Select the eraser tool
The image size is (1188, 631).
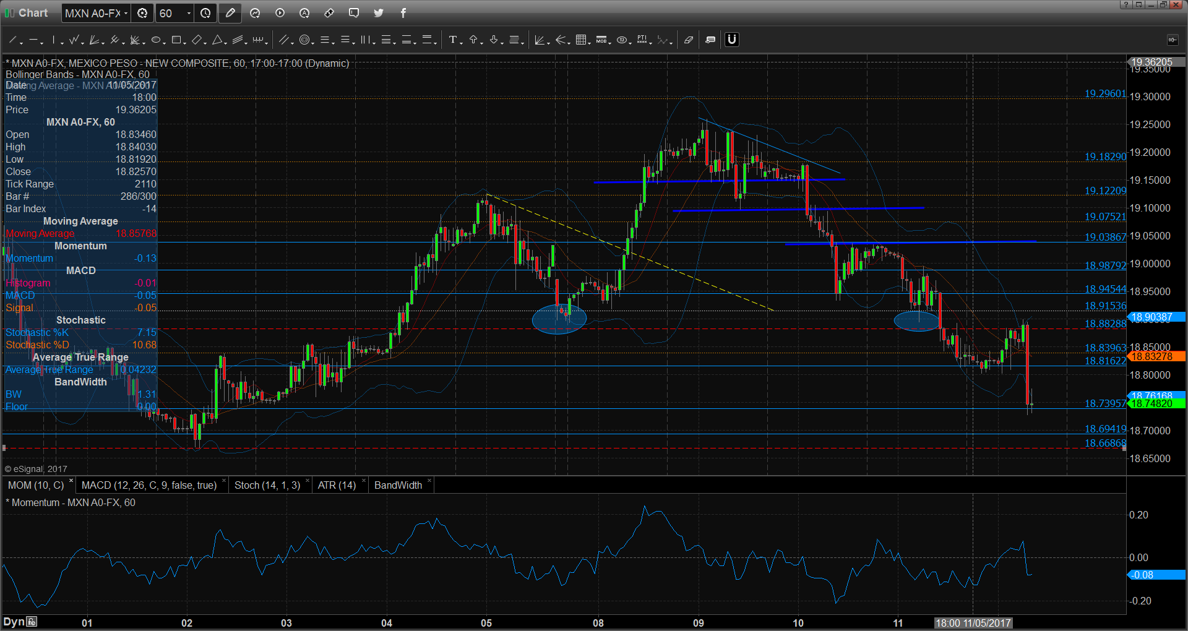point(689,40)
